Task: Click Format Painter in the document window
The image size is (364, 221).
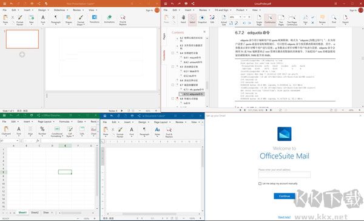Action: click(120, 132)
